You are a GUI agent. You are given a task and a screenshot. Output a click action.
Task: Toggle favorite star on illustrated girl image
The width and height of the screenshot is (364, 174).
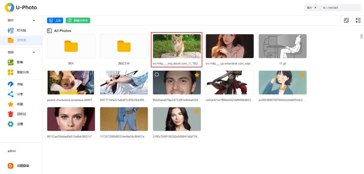(303, 75)
